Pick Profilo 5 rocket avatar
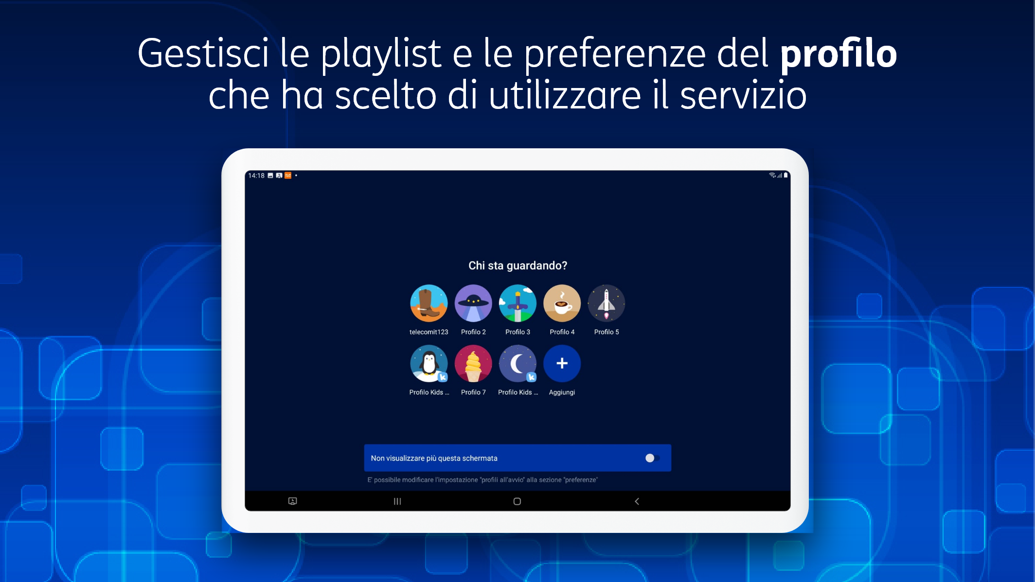The height and width of the screenshot is (582, 1035). [607, 303]
